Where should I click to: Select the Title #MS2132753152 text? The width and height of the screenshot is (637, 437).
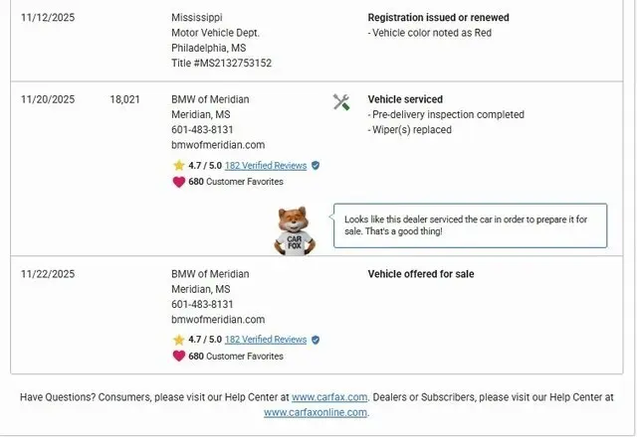(221, 63)
